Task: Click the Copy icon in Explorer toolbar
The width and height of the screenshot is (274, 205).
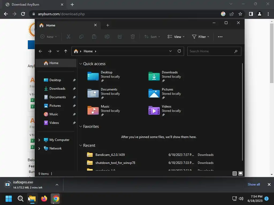Action: click(x=81, y=37)
